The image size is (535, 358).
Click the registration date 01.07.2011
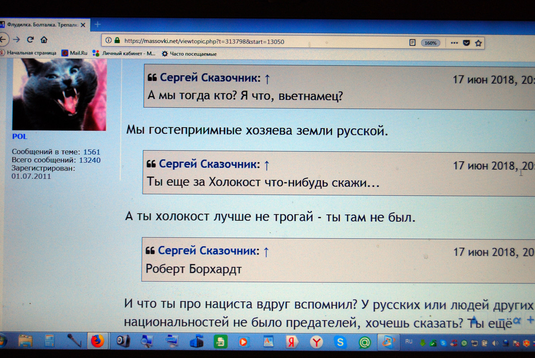click(x=31, y=176)
